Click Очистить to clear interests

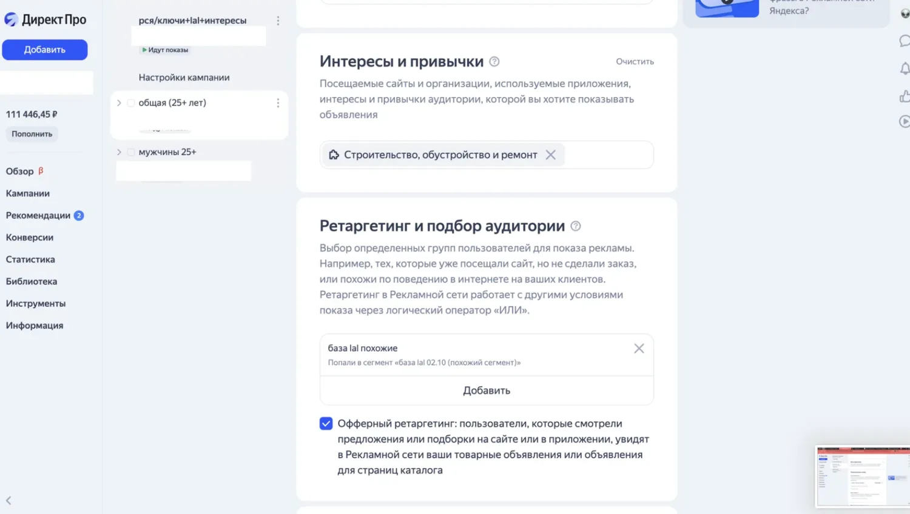[x=635, y=61]
